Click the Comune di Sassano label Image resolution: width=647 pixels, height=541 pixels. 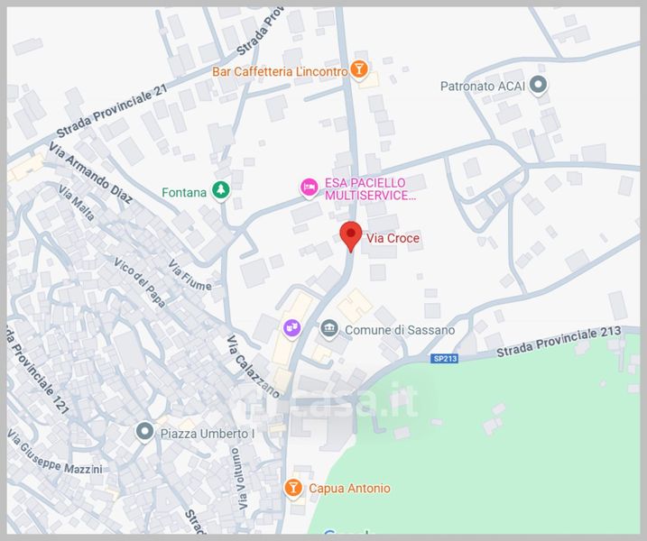pyautogui.click(x=400, y=330)
